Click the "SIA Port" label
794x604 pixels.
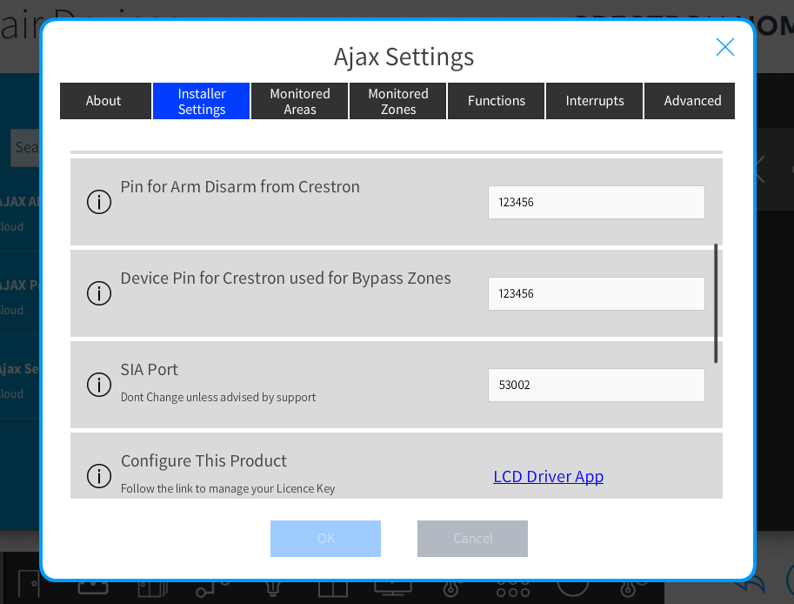click(149, 369)
